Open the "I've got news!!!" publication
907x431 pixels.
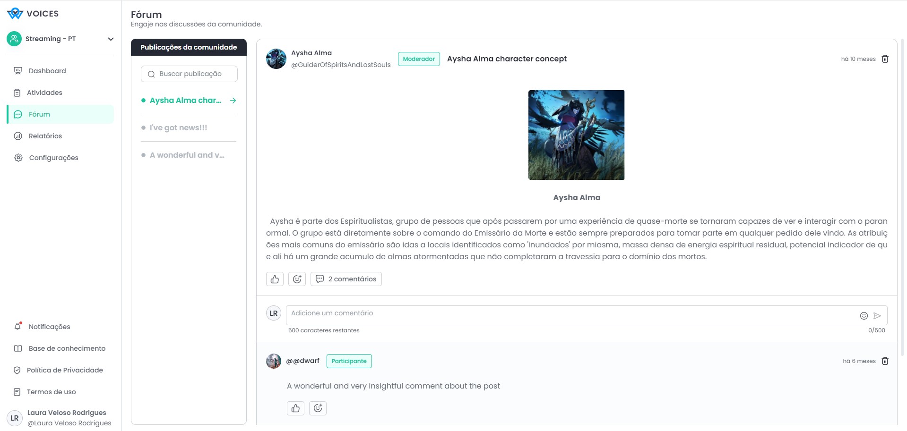178,127
